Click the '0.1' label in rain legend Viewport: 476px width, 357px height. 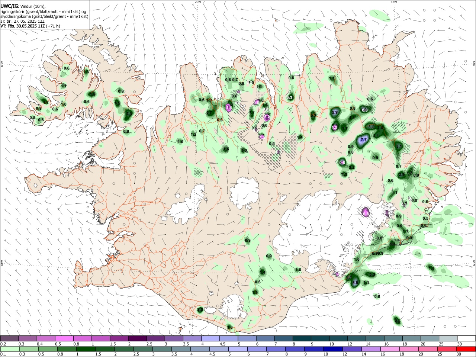point(3,354)
